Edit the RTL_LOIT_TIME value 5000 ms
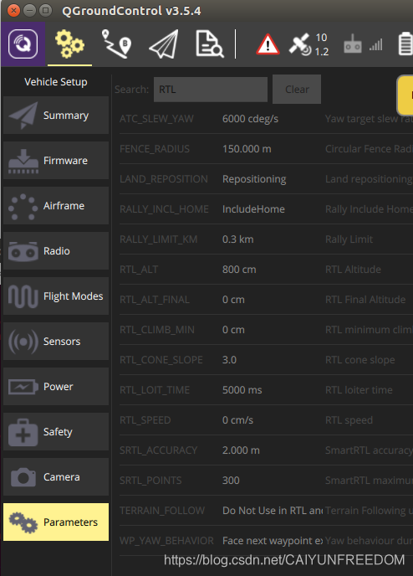413x576 pixels. [242, 390]
